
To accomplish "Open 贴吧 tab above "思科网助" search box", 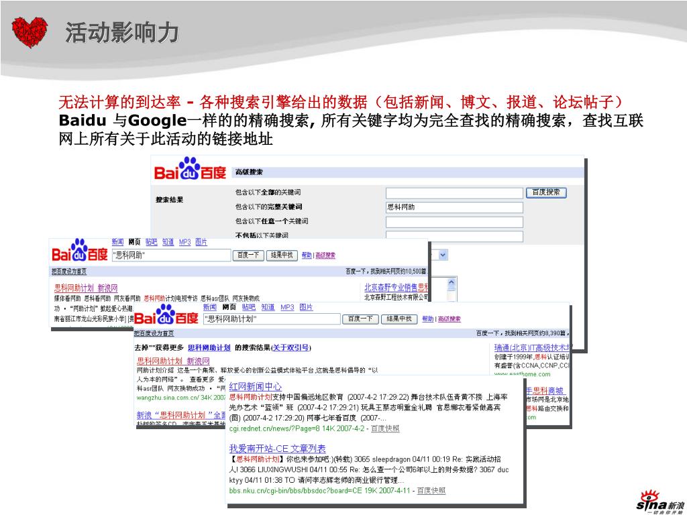I will (151, 241).
